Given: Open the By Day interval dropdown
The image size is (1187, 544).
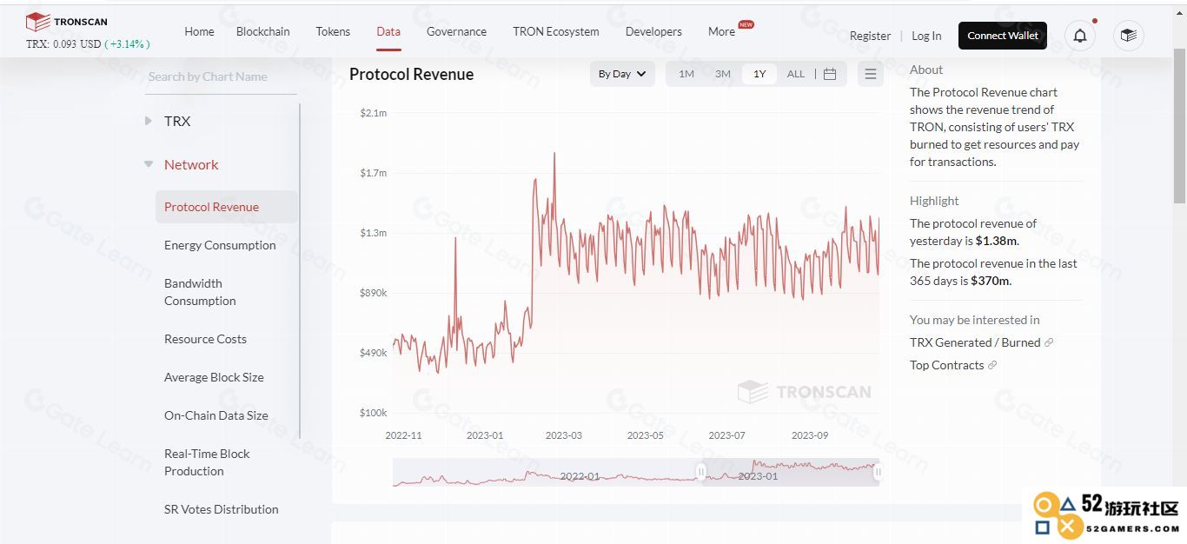Looking at the screenshot, I should (x=622, y=74).
